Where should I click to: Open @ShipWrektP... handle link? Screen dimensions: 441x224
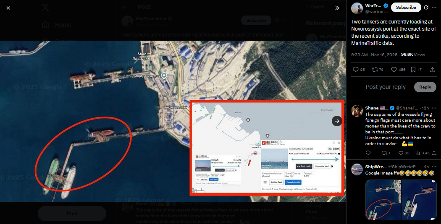[x=403, y=167]
